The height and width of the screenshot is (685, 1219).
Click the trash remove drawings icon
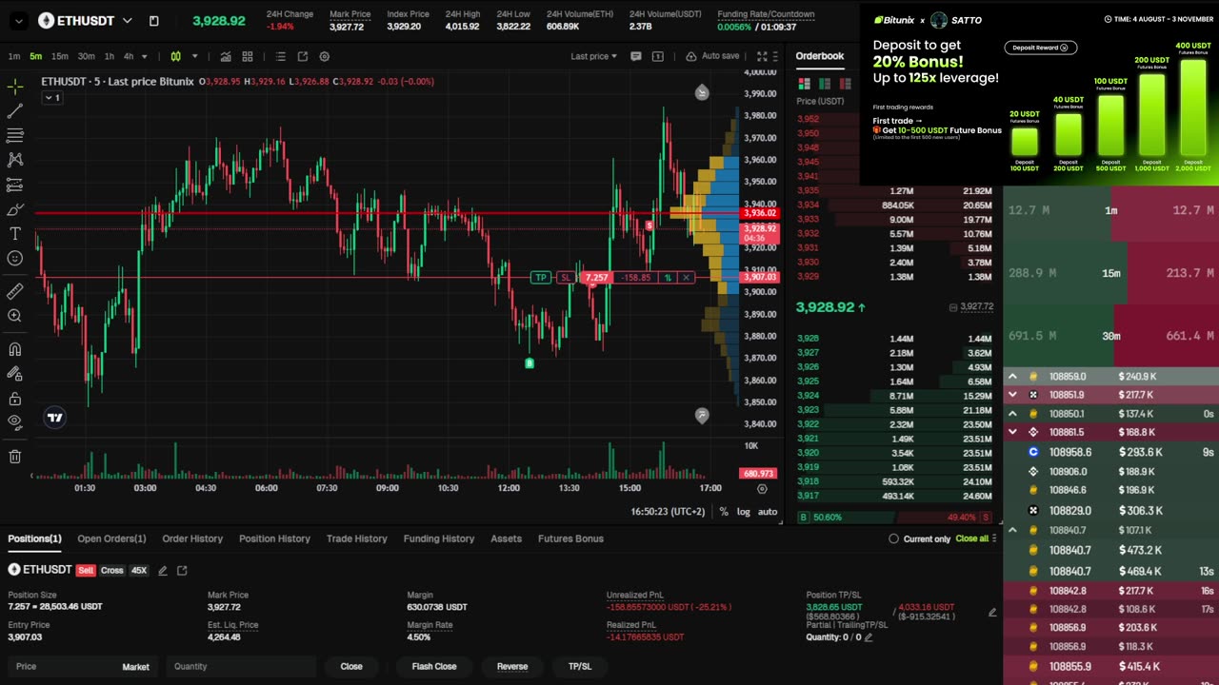(x=15, y=457)
